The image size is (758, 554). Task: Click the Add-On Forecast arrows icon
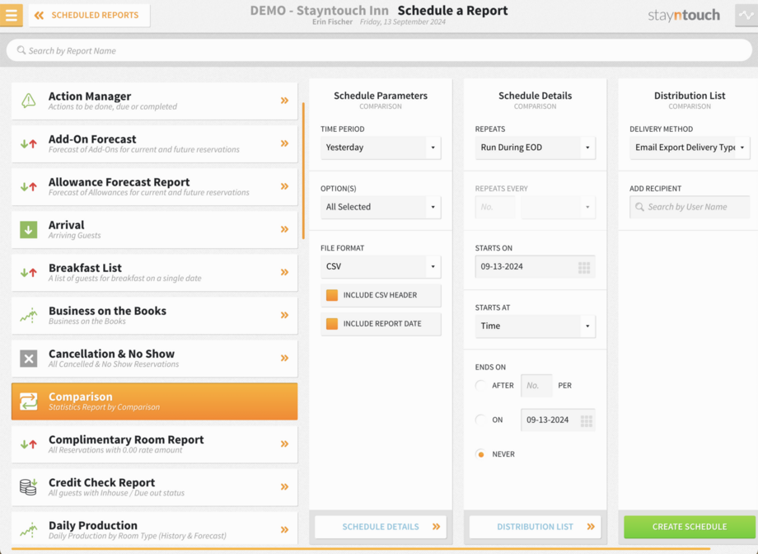click(x=29, y=143)
